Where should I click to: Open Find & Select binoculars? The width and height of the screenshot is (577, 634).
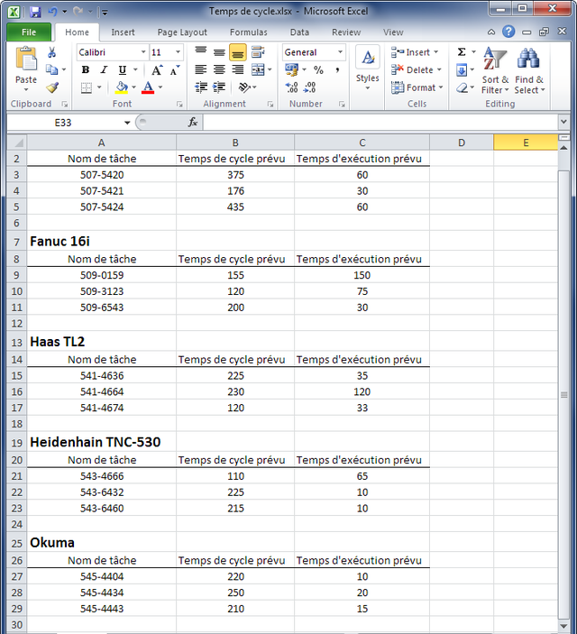(529, 70)
